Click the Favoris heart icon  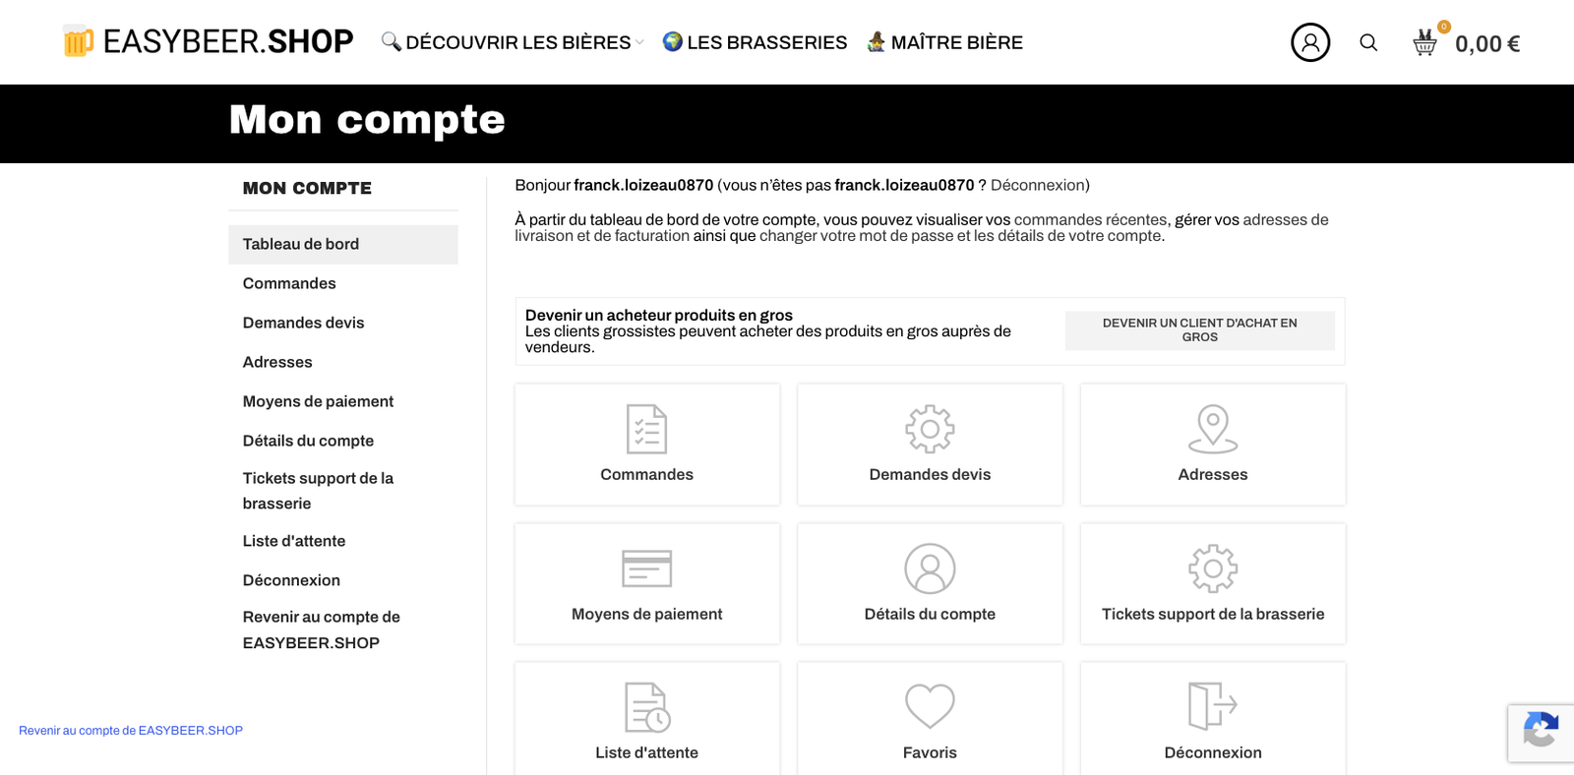click(x=930, y=706)
